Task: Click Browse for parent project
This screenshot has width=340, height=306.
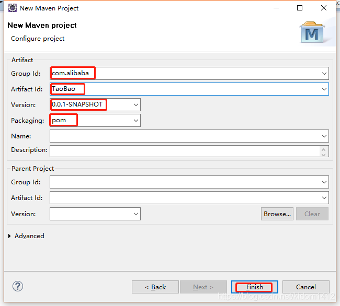Action: tap(277, 214)
